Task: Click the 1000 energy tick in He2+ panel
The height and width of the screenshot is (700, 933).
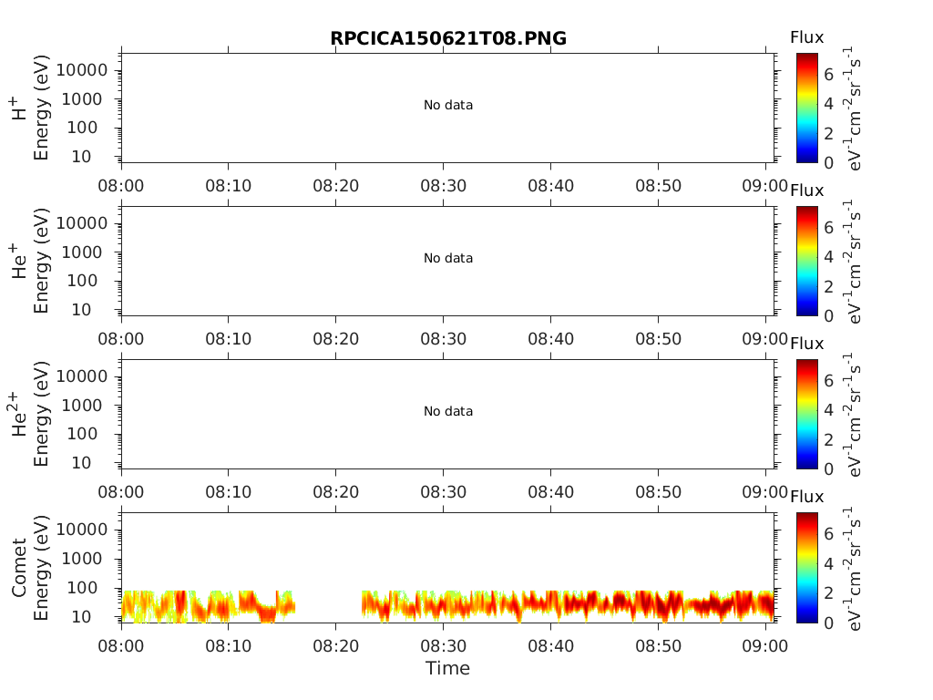Action: click(81, 406)
